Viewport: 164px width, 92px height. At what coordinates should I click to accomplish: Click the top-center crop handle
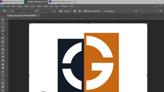click(88, 24)
